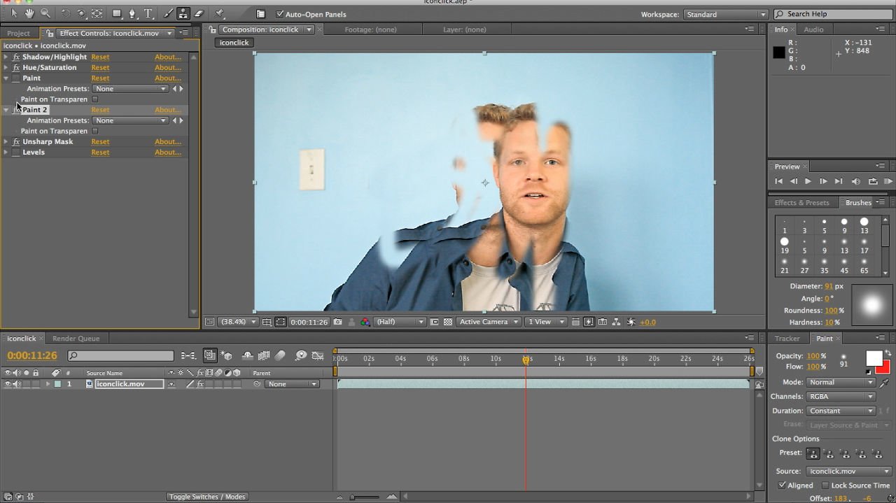Uncheck Aligned clone option
This screenshot has height=503, width=896.
tap(782, 485)
